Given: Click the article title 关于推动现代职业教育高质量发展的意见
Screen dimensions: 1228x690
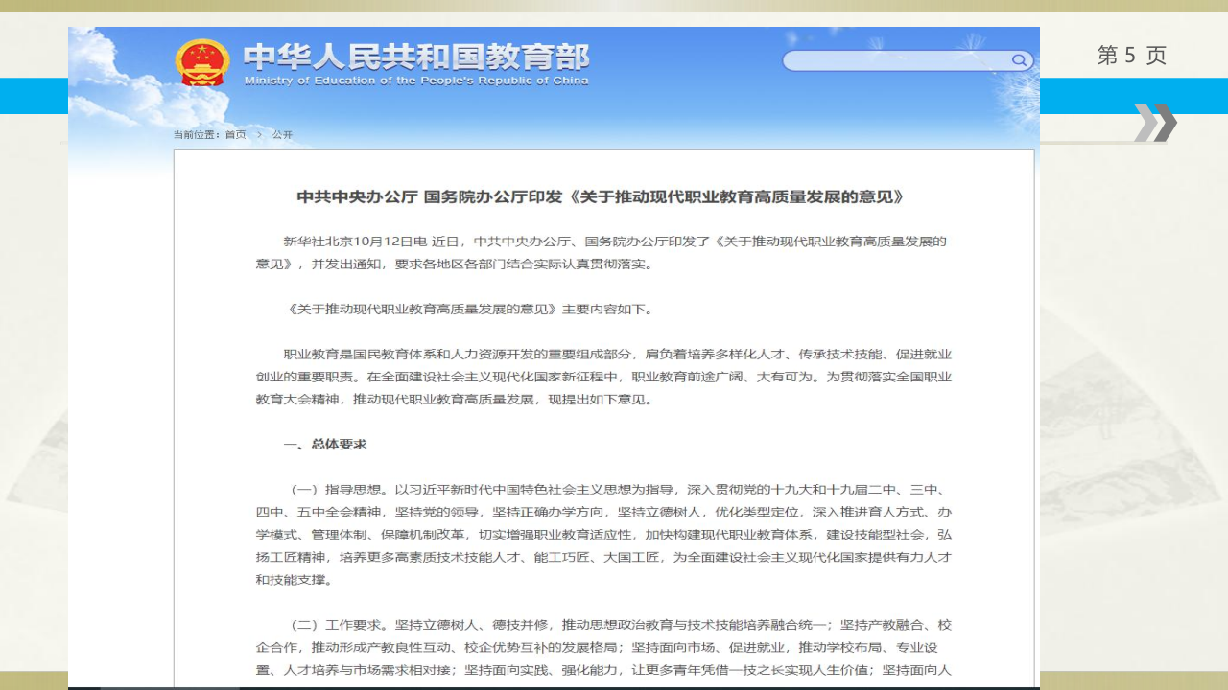Looking at the screenshot, I should point(601,197).
